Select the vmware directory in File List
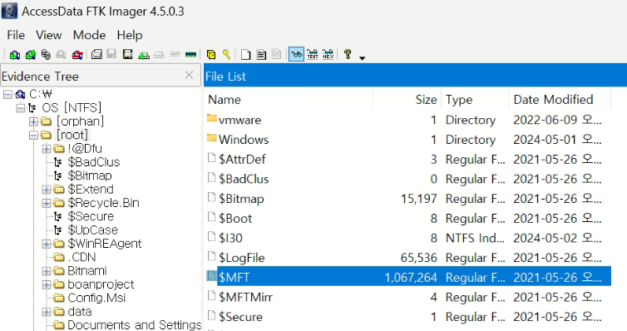627x331 pixels. coord(407,120)
